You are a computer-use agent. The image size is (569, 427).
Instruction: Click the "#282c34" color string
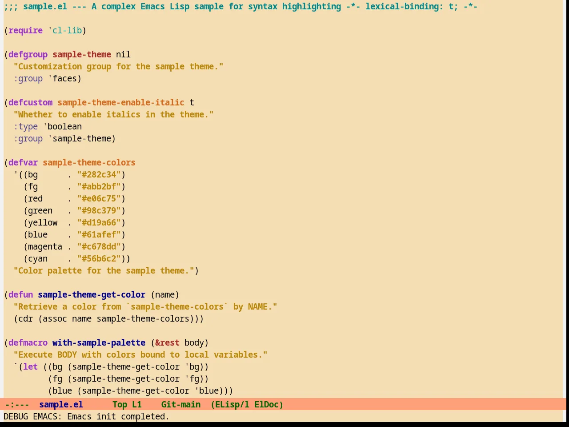[99, 174]
